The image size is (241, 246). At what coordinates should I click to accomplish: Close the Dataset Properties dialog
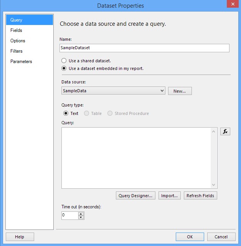click(233, 4)
